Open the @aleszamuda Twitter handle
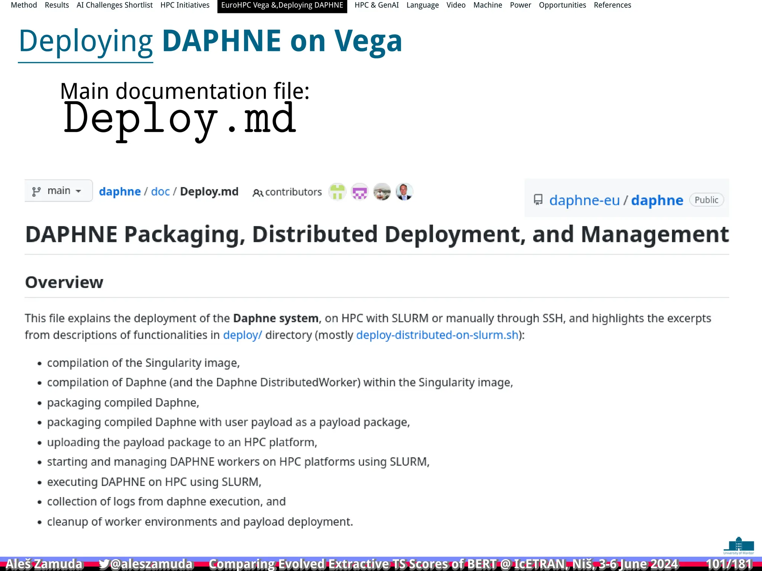The width and height of the screenshot is (762, 571). pyautogui.click(x=151, y=564)
